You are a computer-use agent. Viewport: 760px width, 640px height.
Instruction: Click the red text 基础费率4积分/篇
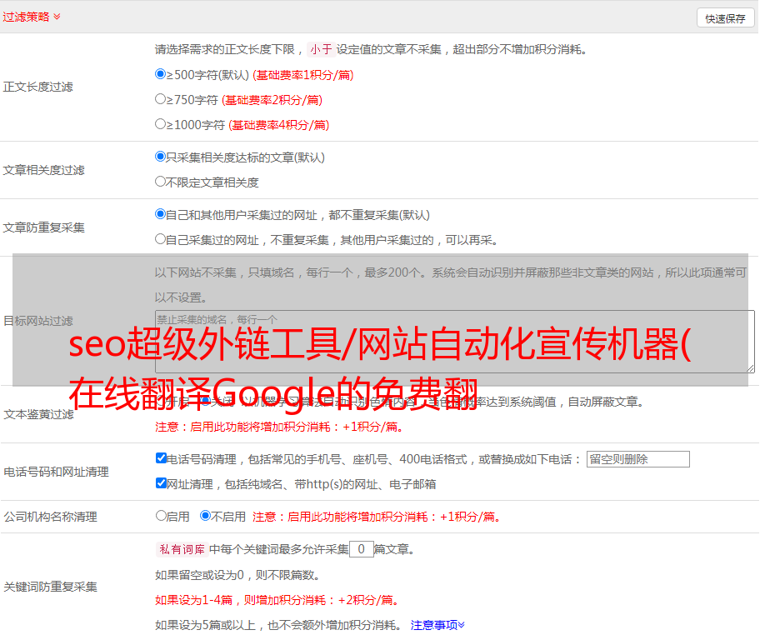coord(278,125)
